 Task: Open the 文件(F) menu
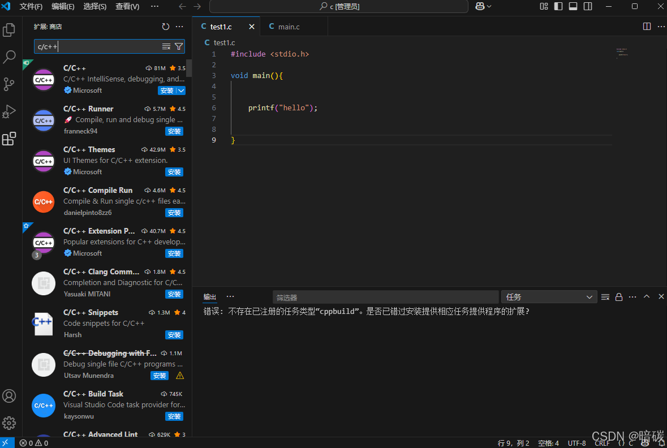pos(31,6)
